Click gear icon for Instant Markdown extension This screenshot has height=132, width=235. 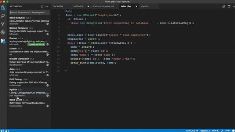47,65
